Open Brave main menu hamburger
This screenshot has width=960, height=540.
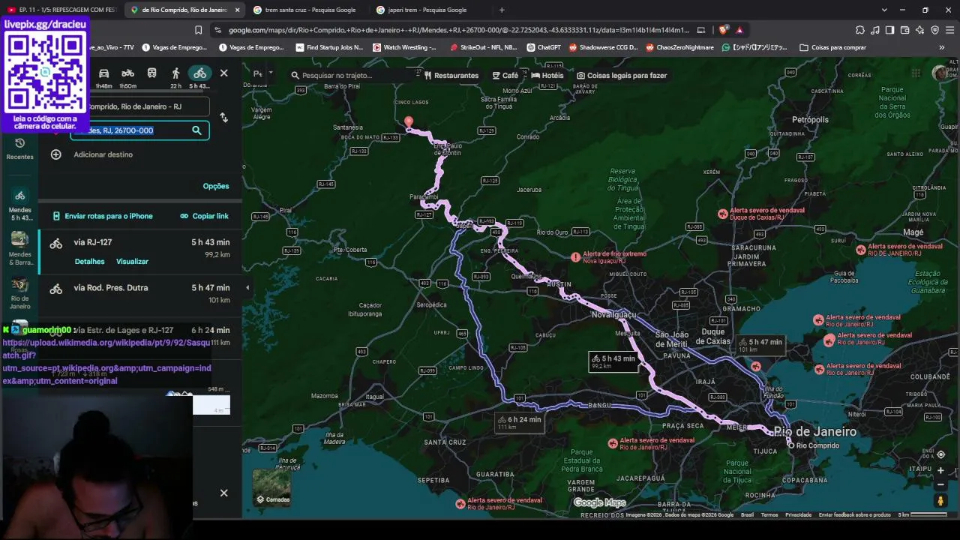pyautogui.click(x=949, y=30)
